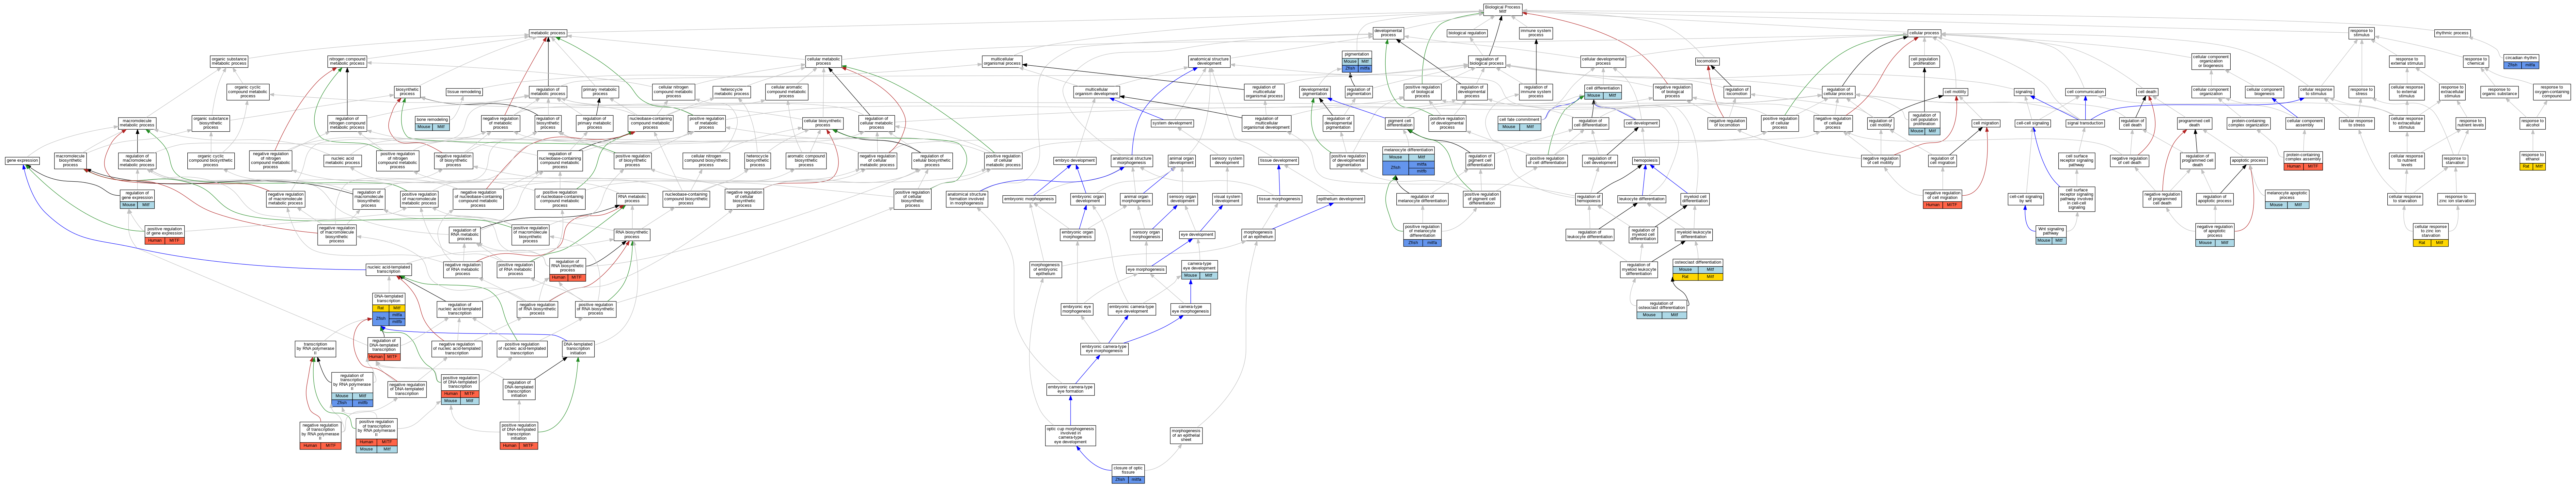
Task: Select the 'optic cup morphogenesis' node
Action: 1070,435
